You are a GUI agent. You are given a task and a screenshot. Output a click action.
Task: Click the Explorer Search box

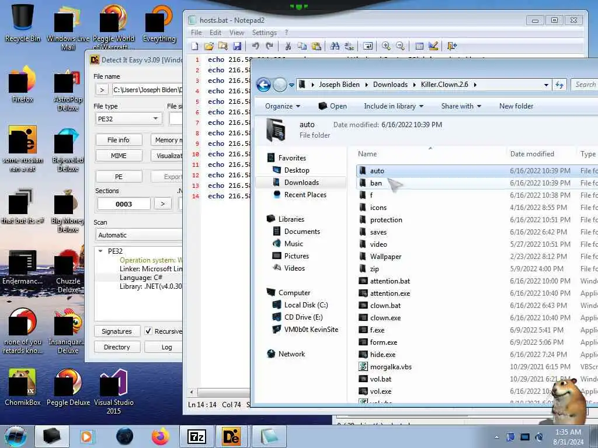click(x=584, y=85)
